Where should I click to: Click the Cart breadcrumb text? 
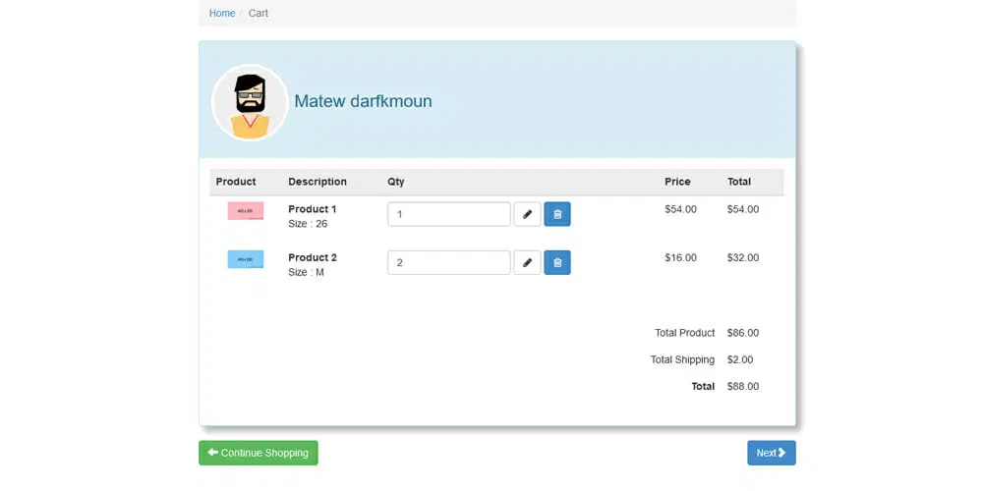[259, 13]
